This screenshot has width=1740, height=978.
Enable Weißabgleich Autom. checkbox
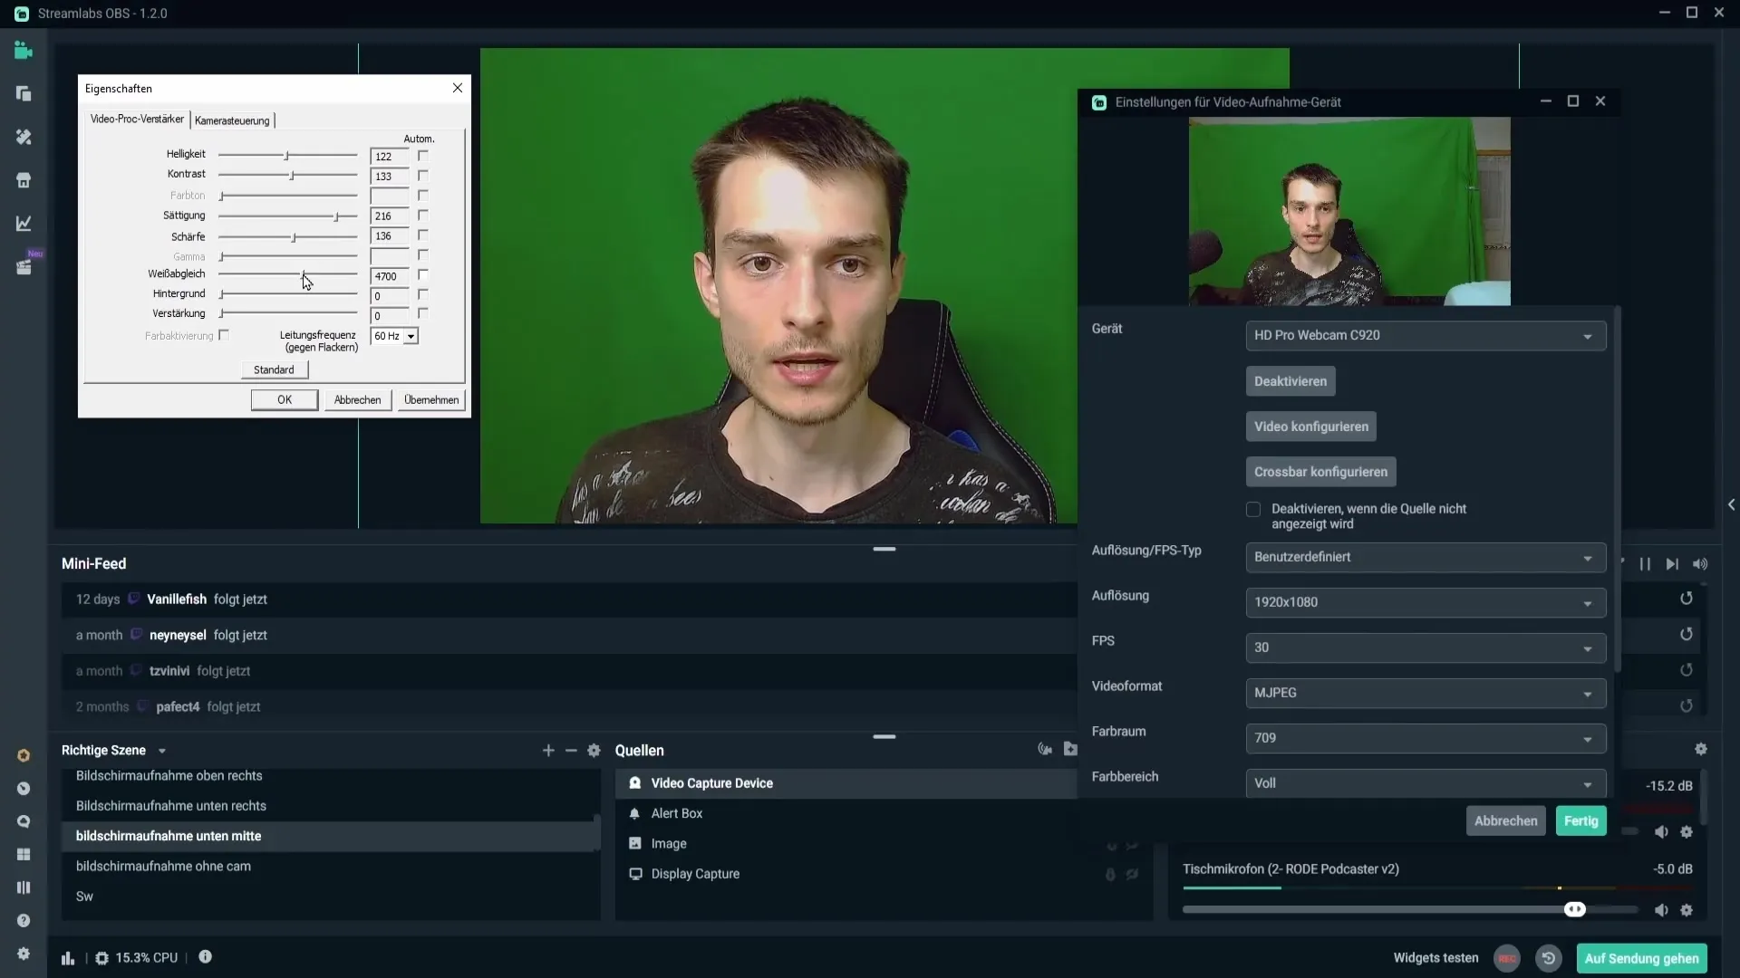pyautogui.click(x=423, y=275)
